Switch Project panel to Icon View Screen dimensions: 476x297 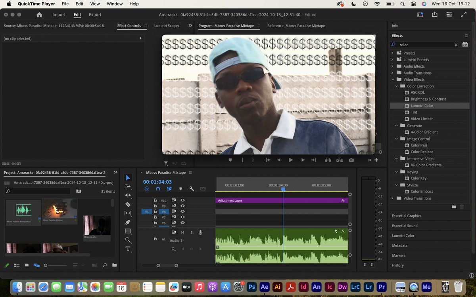[27, 265]
